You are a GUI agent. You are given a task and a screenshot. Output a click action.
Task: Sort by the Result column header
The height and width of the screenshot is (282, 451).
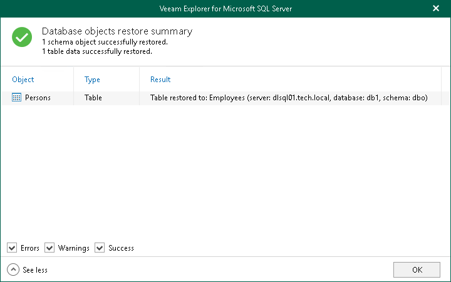pyautogui.click(x=160, y=80)
